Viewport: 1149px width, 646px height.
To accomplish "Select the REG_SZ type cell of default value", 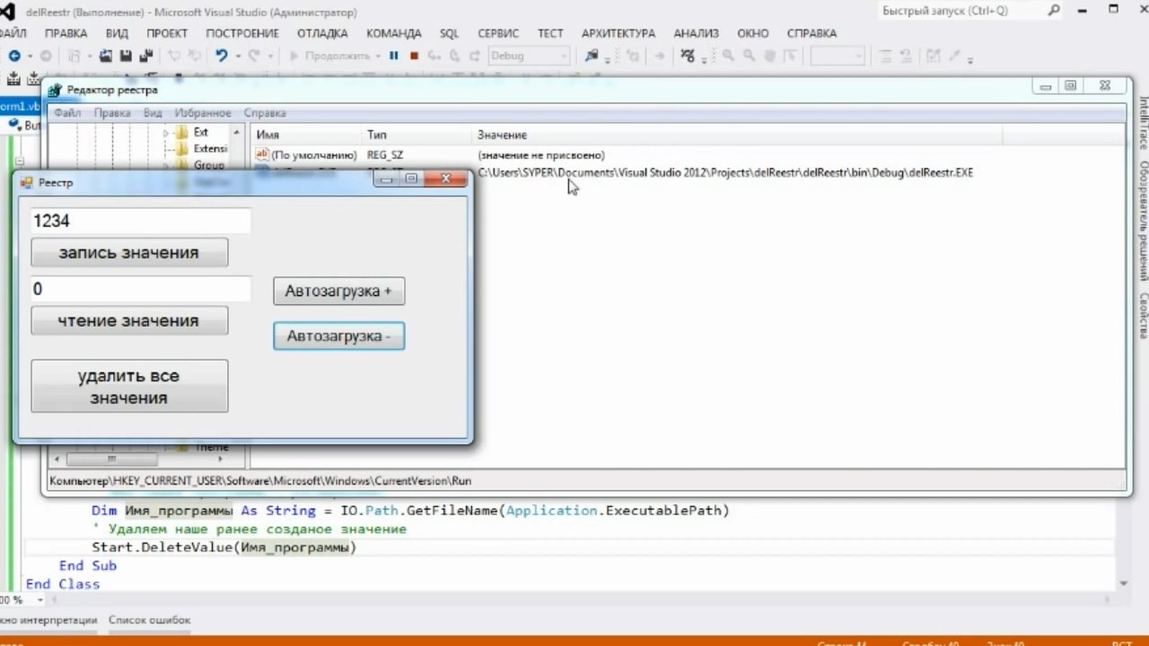I will coord(385,155).
